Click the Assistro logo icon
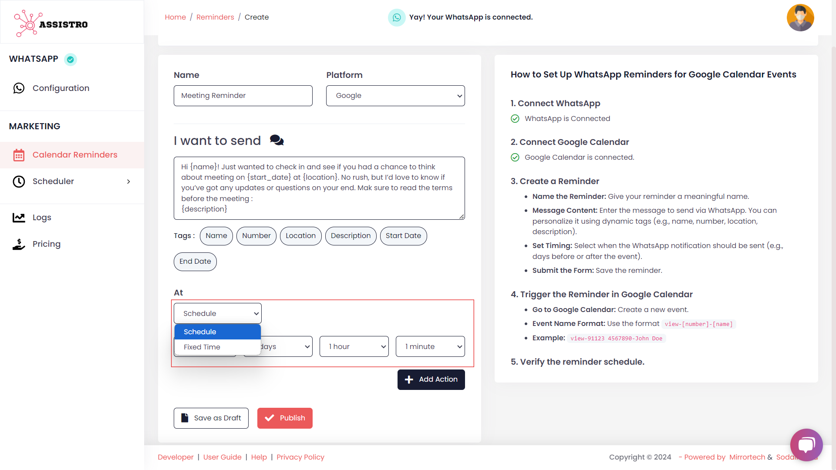The image size is (836, 470). pos(27,23)
